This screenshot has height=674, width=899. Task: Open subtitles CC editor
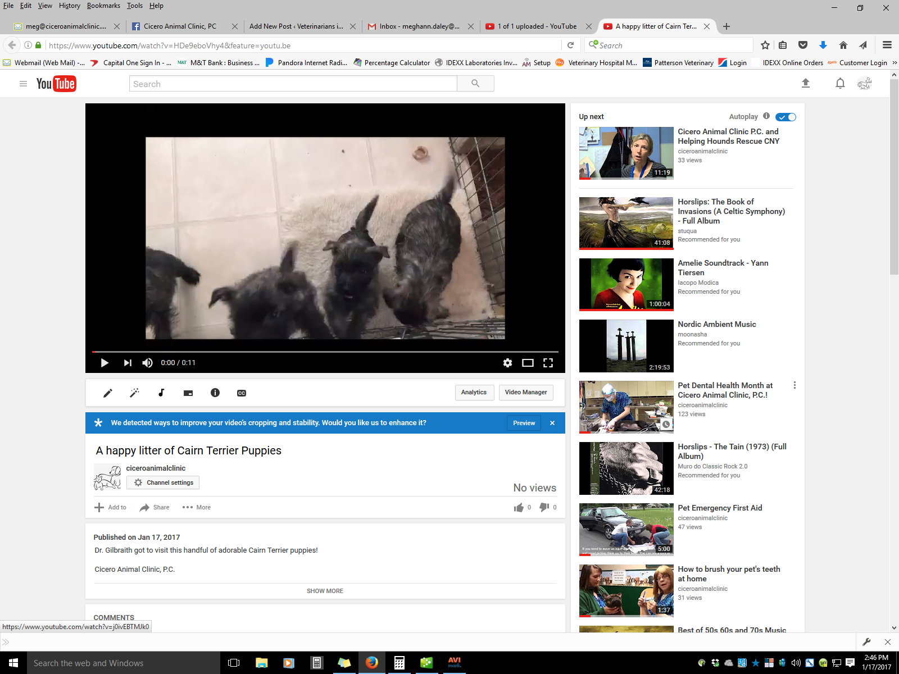pyautogui.click(x=242, y=393)
